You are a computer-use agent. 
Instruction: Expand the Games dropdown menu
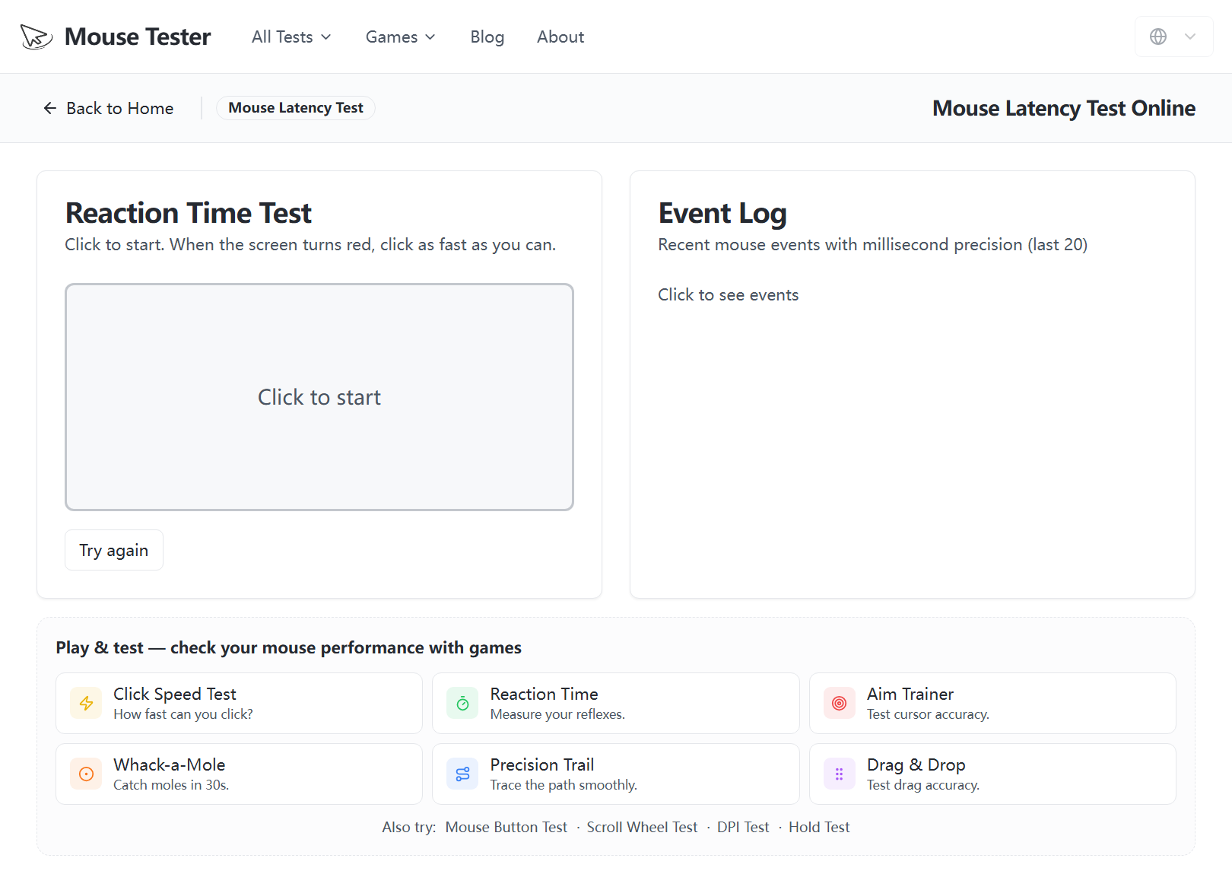pyautogui.click(x=401, y=37)
